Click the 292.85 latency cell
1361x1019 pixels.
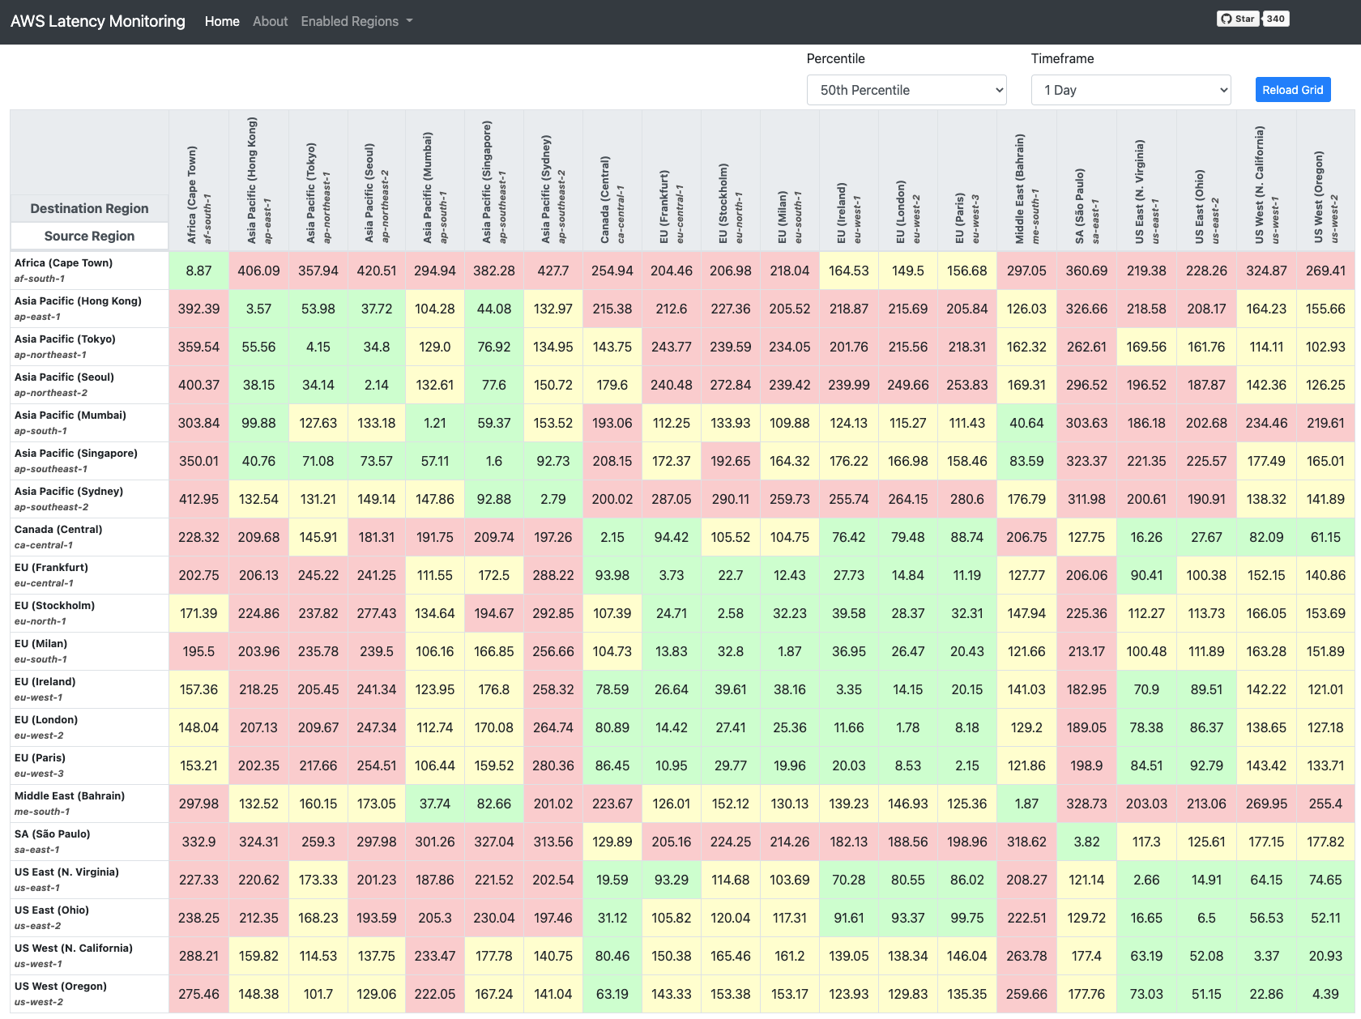pyautogui.click(x=553, y=613)
